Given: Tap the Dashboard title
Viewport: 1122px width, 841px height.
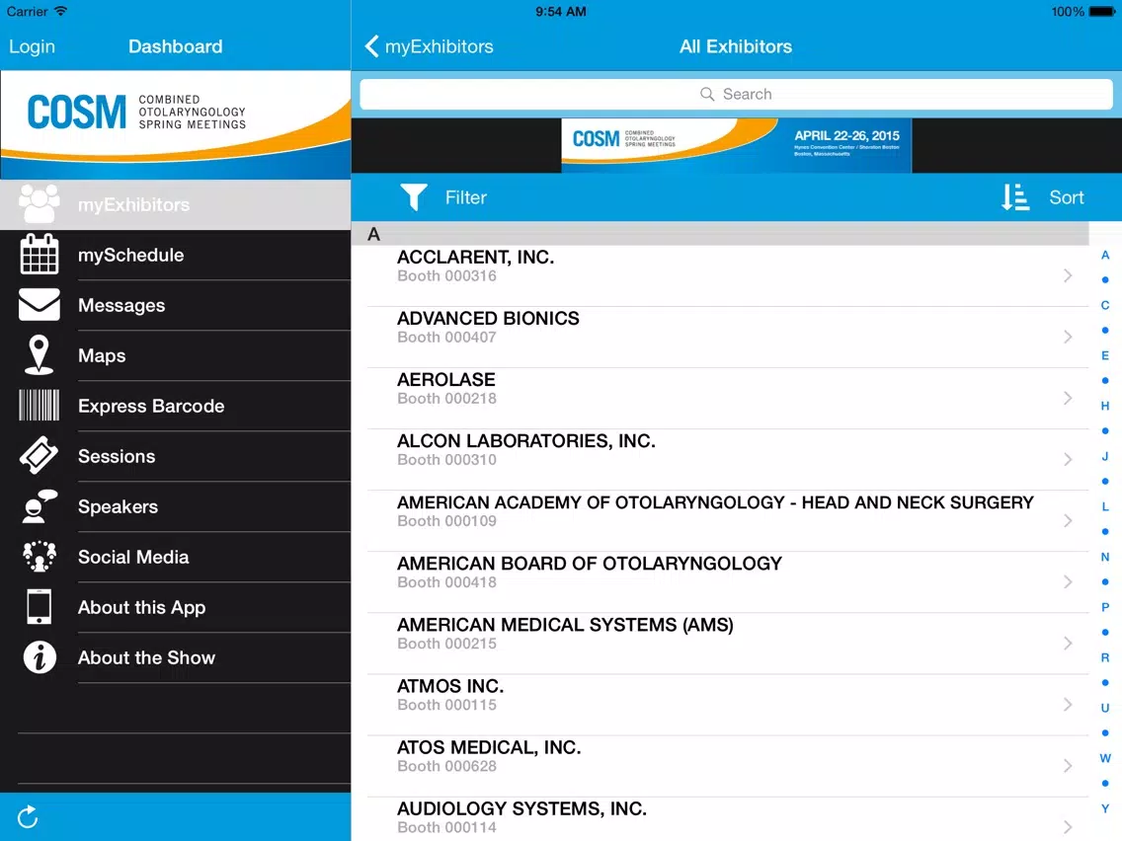Looking at the screenshot, I should [176, 46].
